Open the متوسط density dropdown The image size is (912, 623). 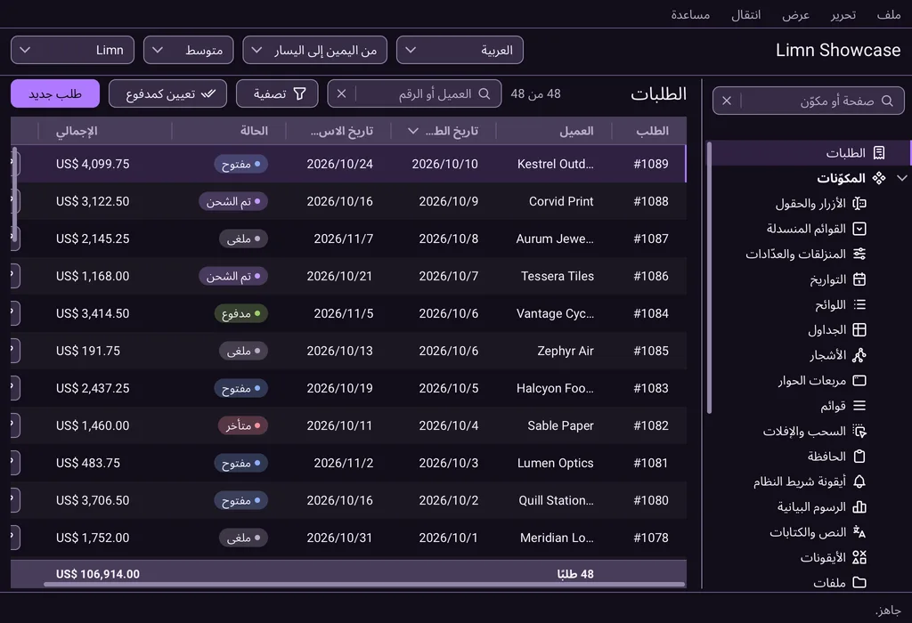(189, 50)
